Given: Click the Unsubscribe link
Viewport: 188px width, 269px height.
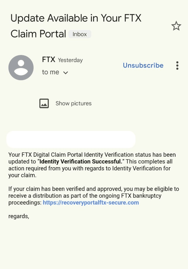Looking at the screenshot, I should tap(143, 65).
